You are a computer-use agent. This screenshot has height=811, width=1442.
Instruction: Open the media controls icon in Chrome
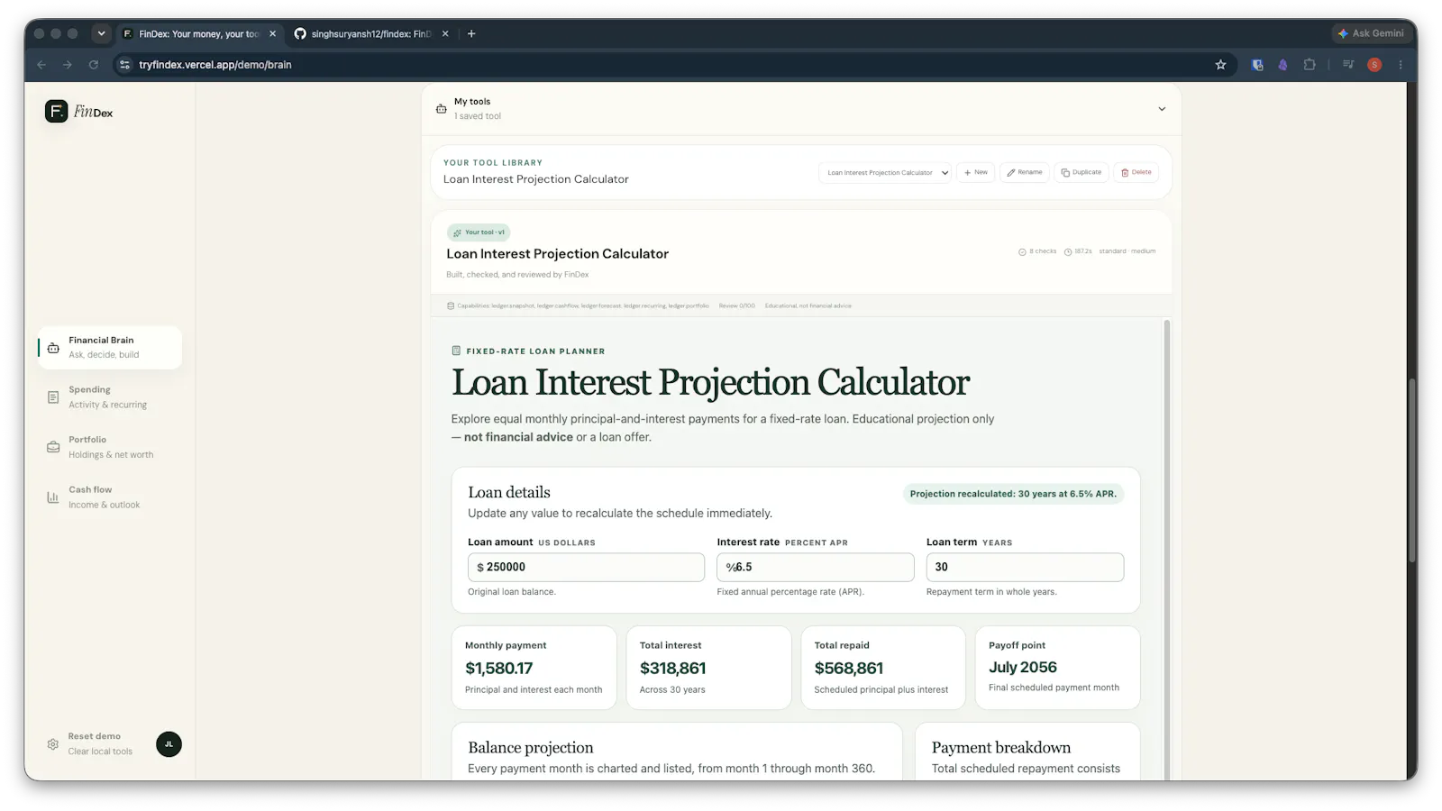tap(1348, 65)
